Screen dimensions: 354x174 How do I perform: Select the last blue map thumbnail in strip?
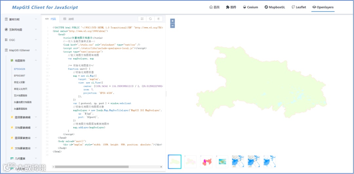coord(269,162)
